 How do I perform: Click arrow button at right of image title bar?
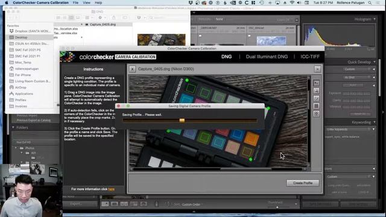pos(317,69)
